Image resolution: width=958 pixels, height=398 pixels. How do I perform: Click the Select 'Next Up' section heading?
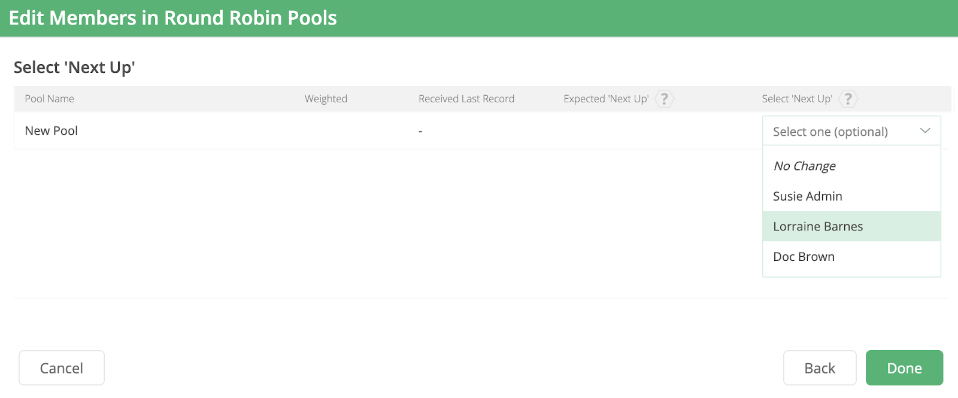pyautogui.click(x=74, y=68)
